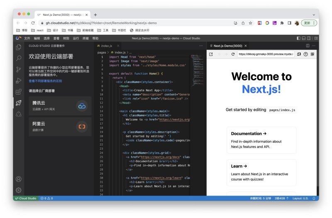Open the Chrome three-dot menu
This screenshot has width=332, height=218.
tap(314, 23)
